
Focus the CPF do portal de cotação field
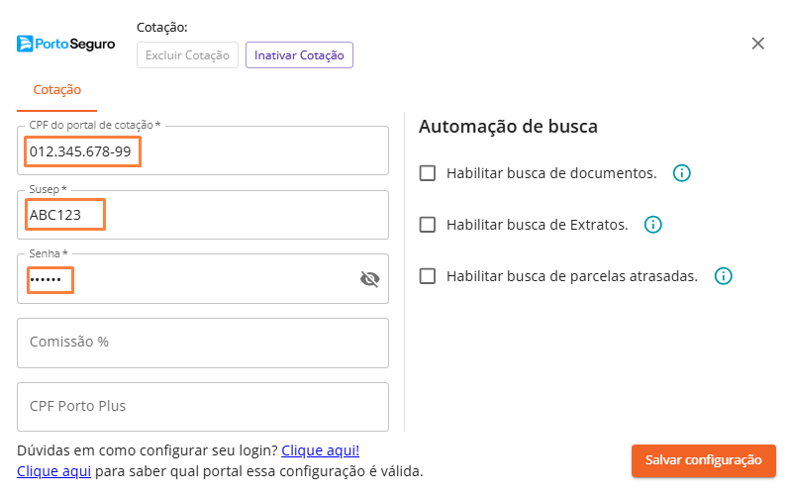[x=202, y=151]
